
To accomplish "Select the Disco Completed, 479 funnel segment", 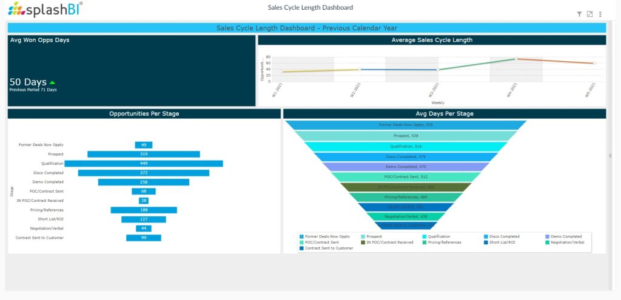I will click(x=406, y=157).
